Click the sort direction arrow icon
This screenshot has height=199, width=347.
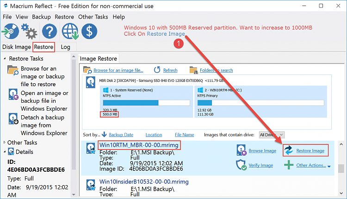click(x=104, y=134)
